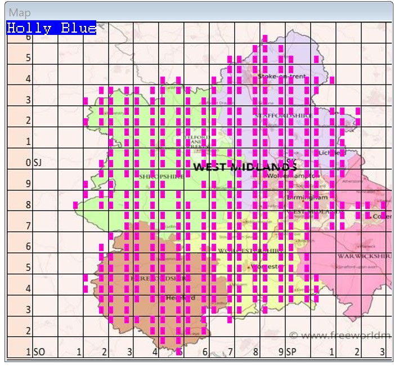Image resolution: width=394 pixels, height=366 pixels.
Task: Click the Telford label in Shropshire
Action: tap(202, 137)
